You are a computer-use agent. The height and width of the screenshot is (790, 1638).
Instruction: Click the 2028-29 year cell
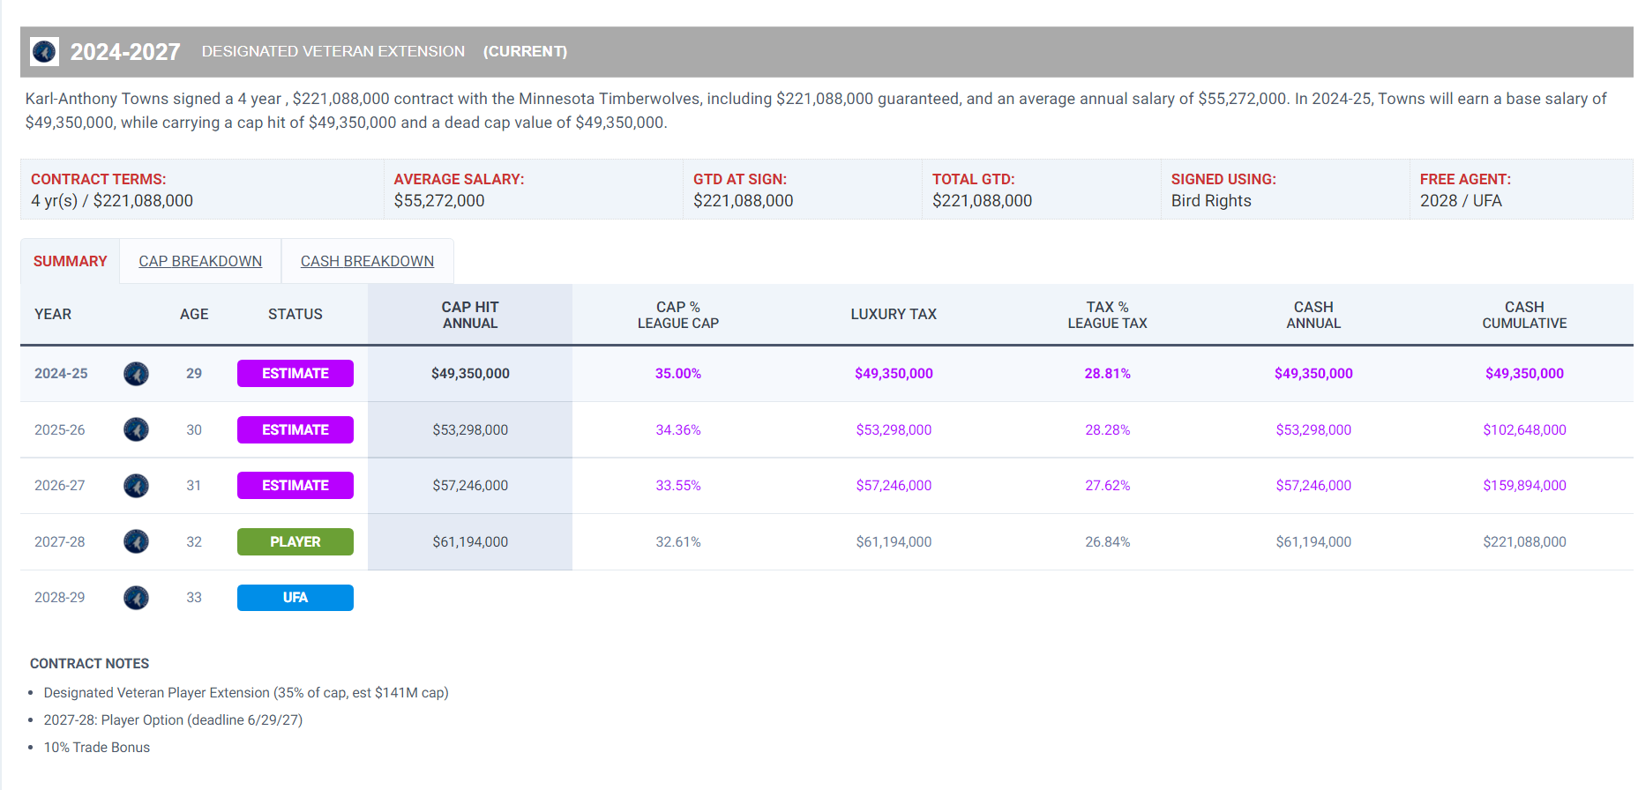coord(60,598)
